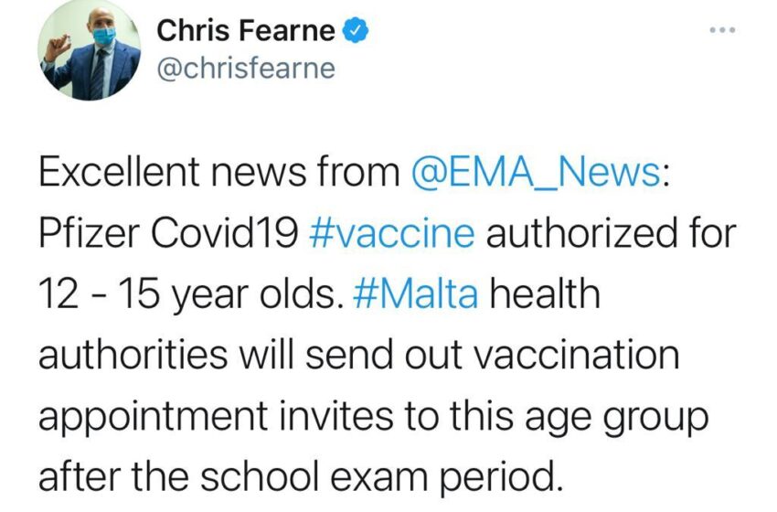The width and height of the screenshot is (777, 512).
Task: Click the line "authorities will send out vaccination"
Action: pos(359,354)
